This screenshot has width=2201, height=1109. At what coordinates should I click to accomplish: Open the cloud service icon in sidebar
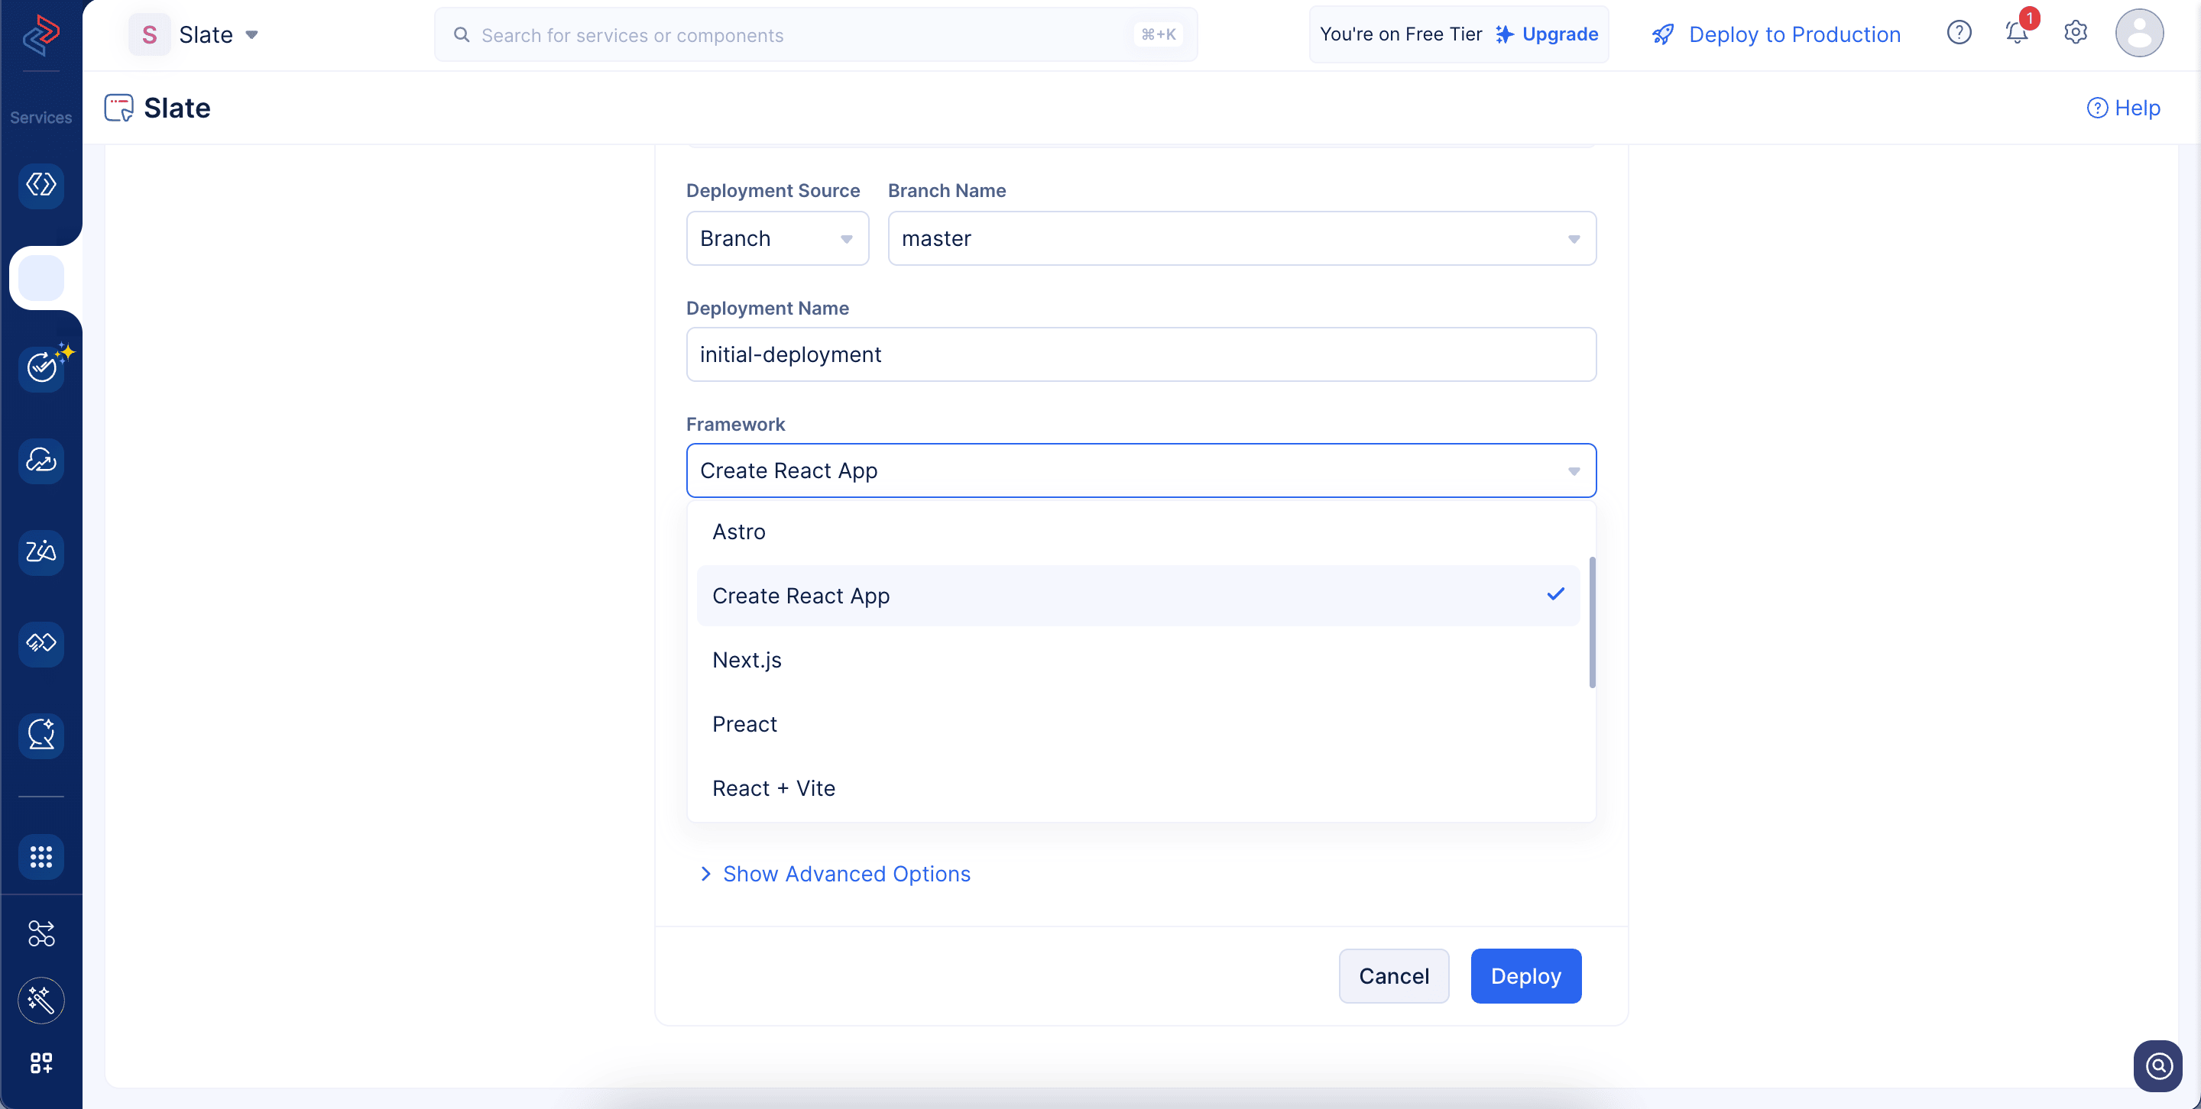41,461
